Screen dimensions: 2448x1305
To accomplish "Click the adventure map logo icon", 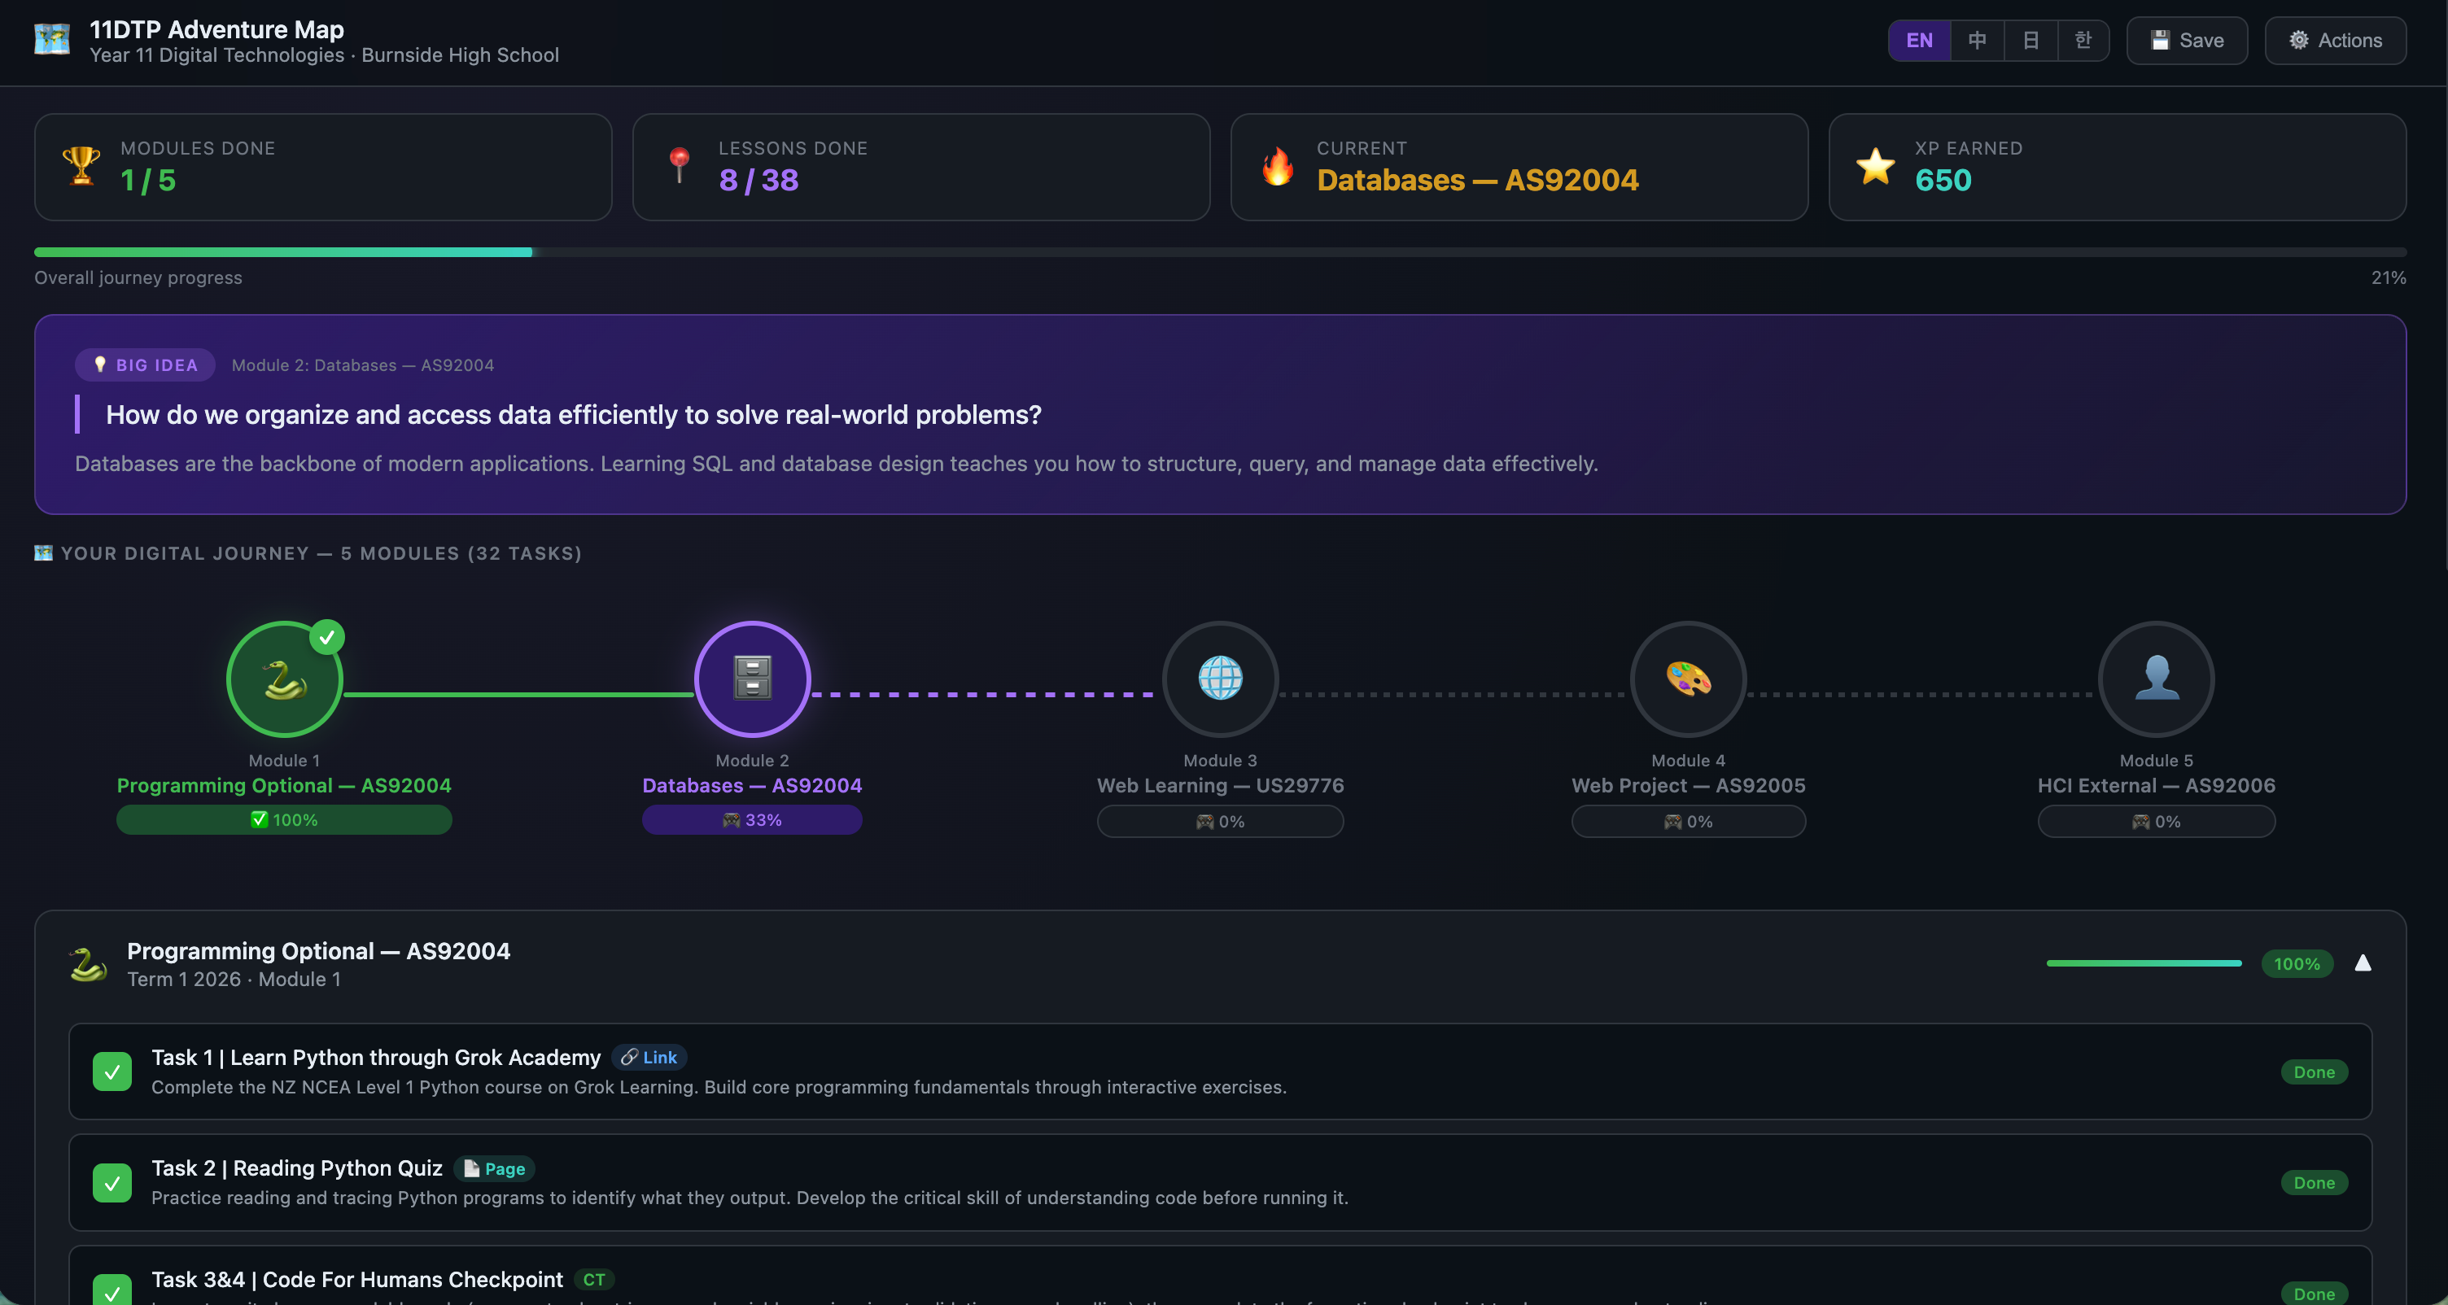I will pyautogui.click(x=52, y=40).
